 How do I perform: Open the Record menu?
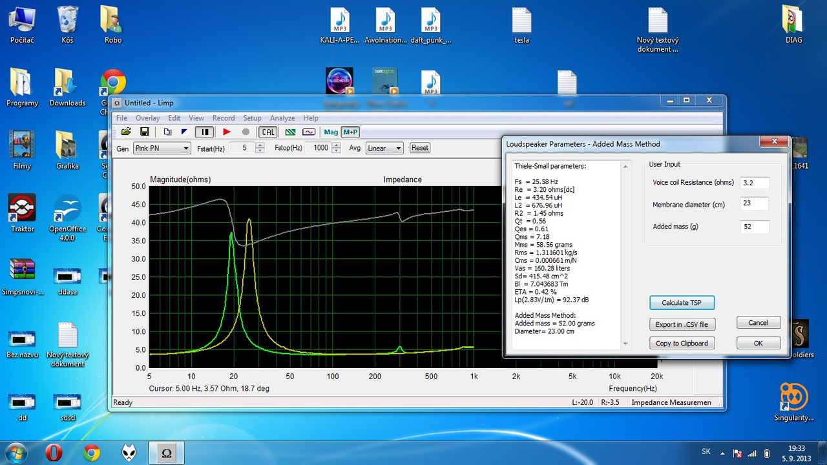224,118
